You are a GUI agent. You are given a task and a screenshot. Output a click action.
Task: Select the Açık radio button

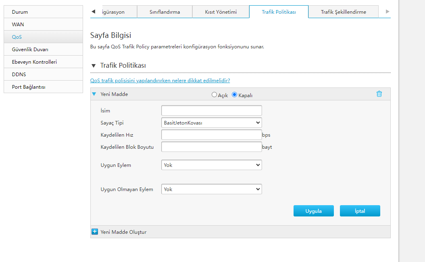pyautogui.click(x=214, y=95)
